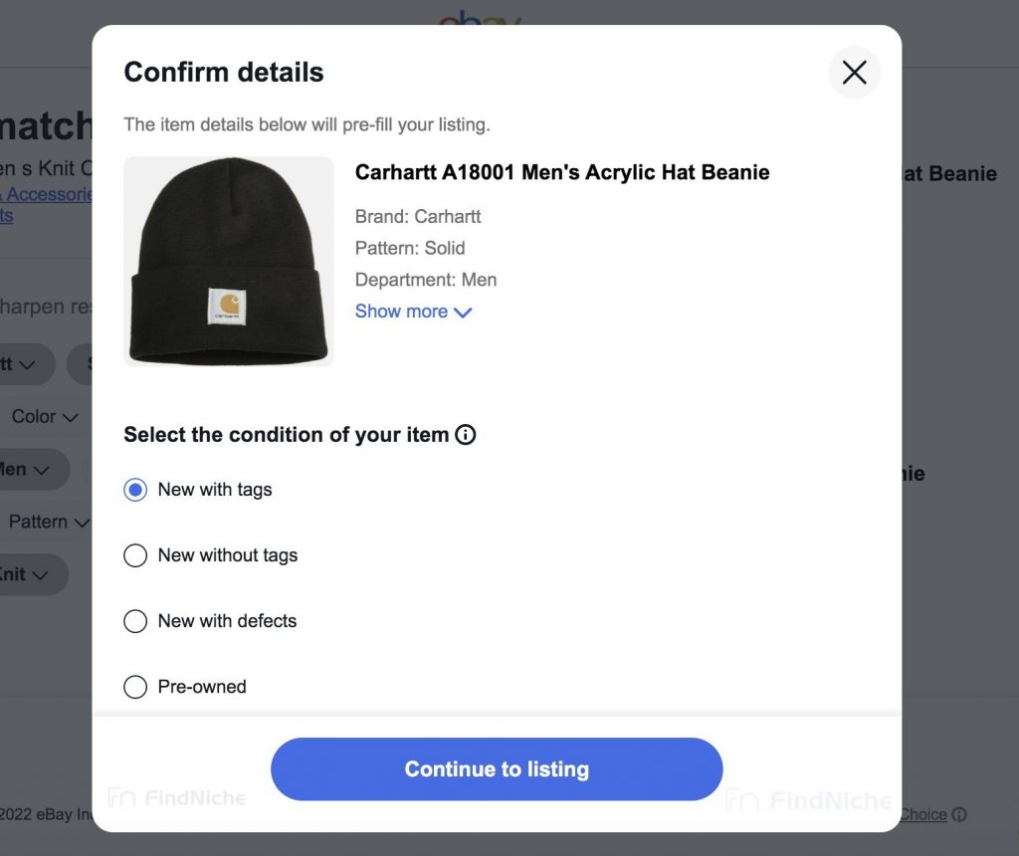Open the Carhartt beanie product image

229,262
